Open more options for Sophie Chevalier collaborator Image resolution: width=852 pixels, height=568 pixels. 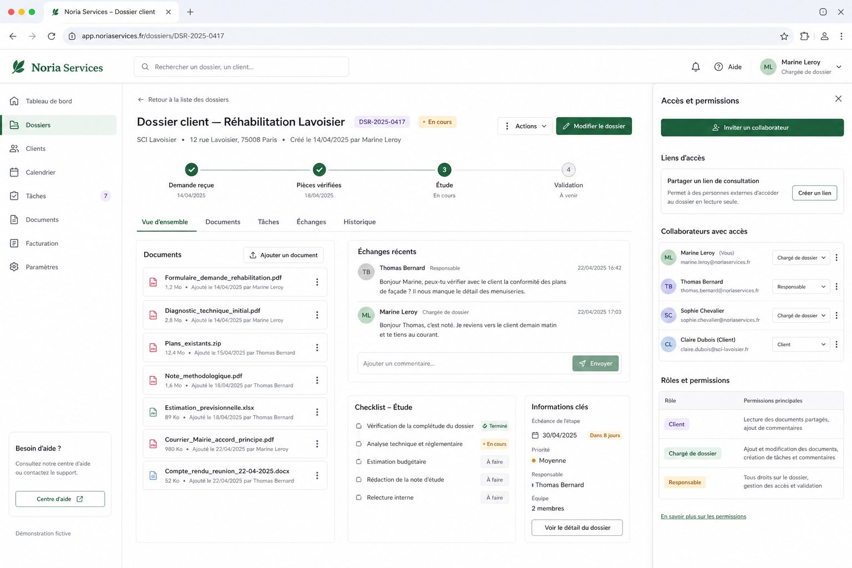(836, 316)
